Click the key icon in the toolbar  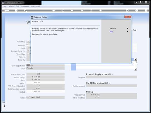coord(7,11)
